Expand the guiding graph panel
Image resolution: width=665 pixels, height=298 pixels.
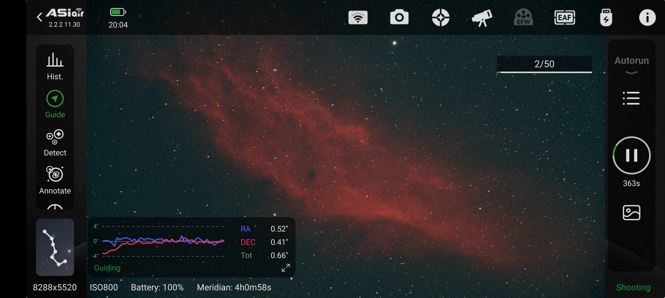tap(285, 268)
